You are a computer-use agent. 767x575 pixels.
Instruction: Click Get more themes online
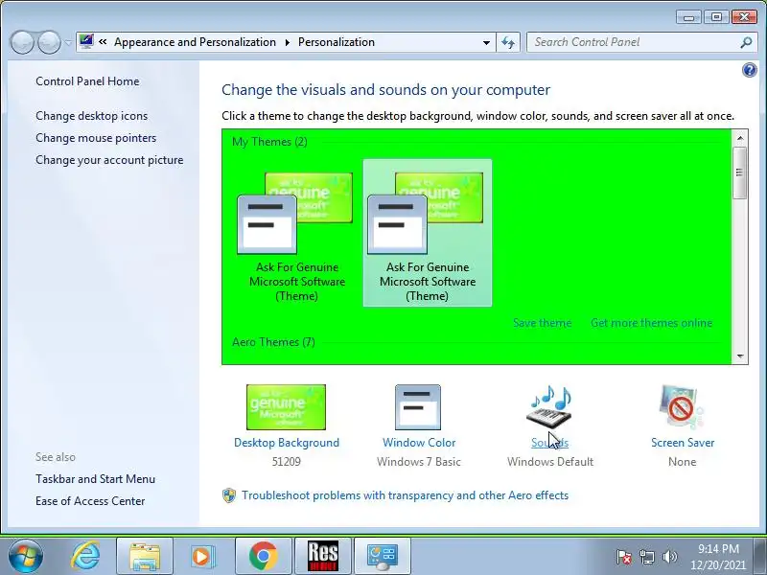pyautogui.click(x=652, y=323)
